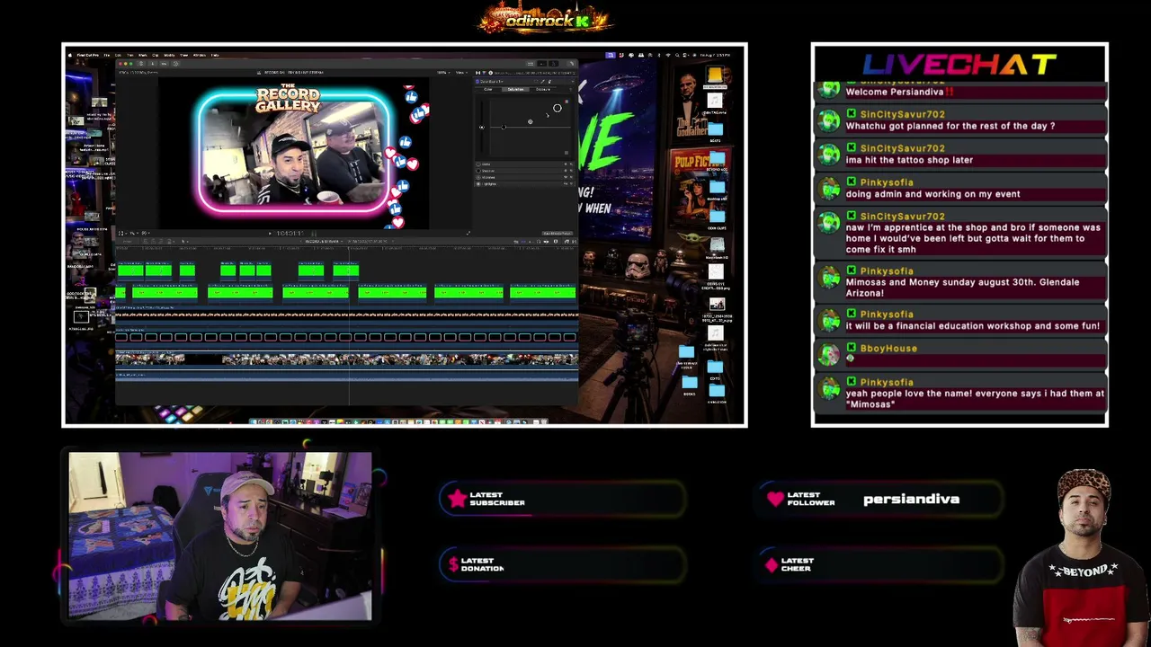
Task: Expand the viewer to full screen
Action: point(468,233)
